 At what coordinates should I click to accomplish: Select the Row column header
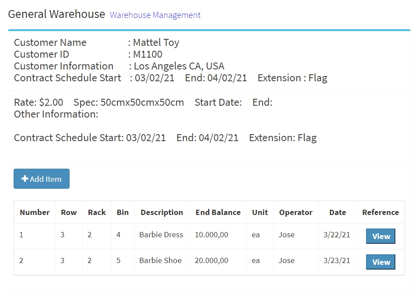click(x=69, y=212)
